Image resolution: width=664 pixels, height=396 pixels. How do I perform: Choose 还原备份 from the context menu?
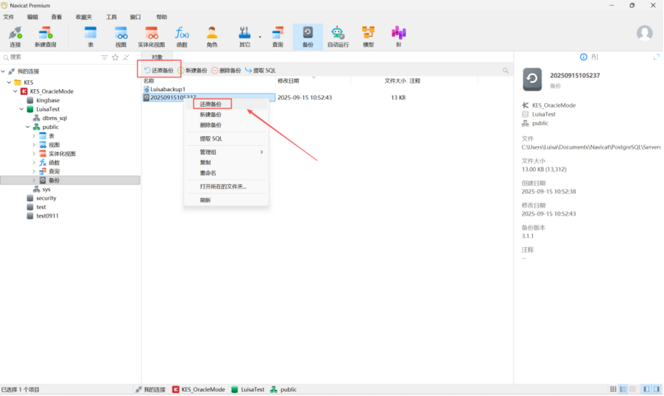click(211, 105)
